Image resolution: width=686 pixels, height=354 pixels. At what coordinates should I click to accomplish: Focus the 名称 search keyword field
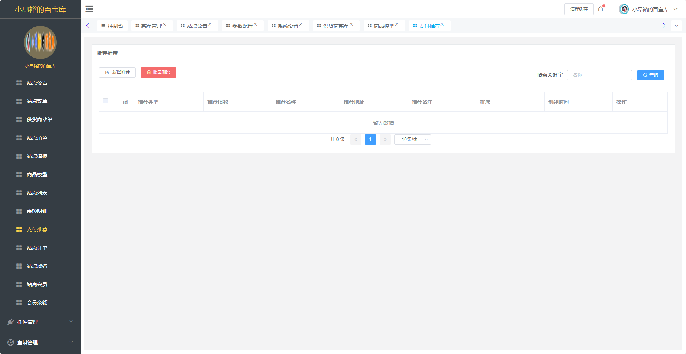599,75
